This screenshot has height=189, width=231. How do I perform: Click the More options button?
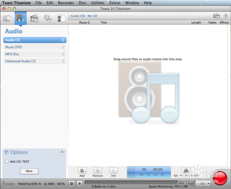coord(29,171)
